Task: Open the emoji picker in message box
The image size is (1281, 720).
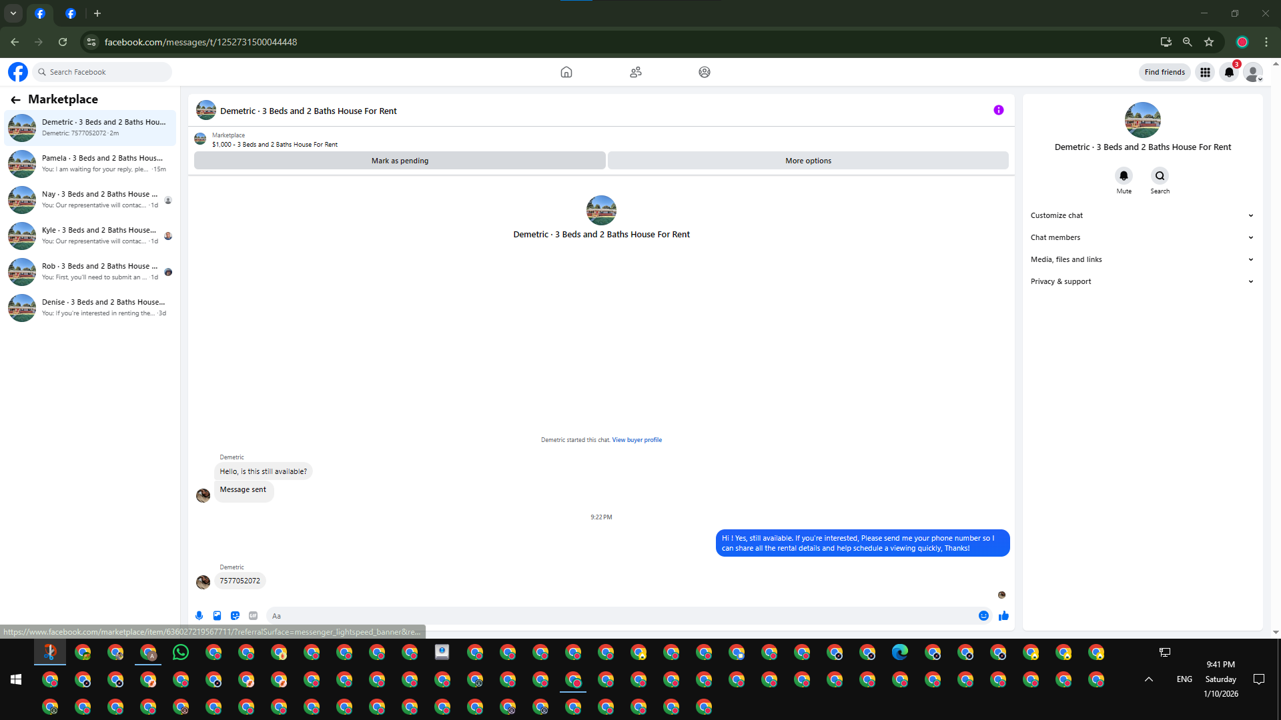Action: pos(983,615)
